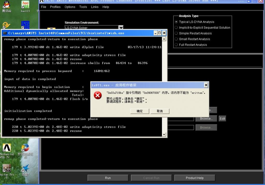Expand the Simulation Environment dropdown
This screenshot has width=265, height=185.
pyautogui.click(x=121, y=27)
